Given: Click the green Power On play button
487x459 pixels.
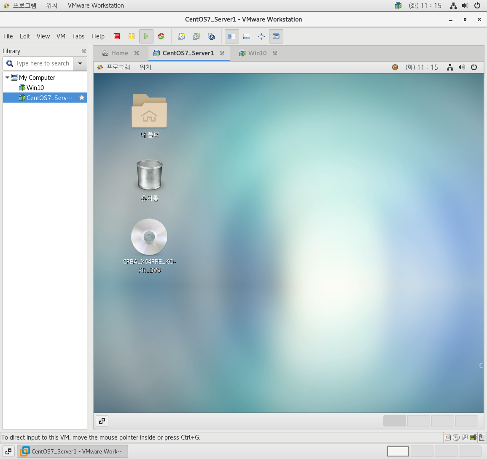Looking at the screenshot, I should tap(146, 36).
